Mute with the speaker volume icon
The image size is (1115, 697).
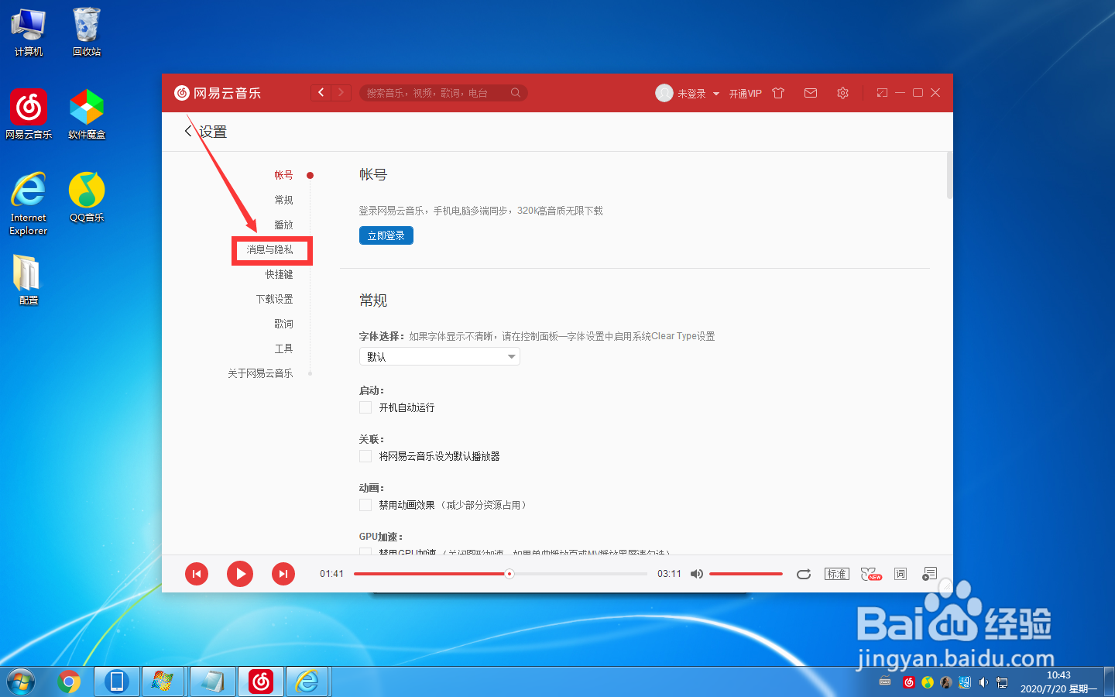[697, 574]
